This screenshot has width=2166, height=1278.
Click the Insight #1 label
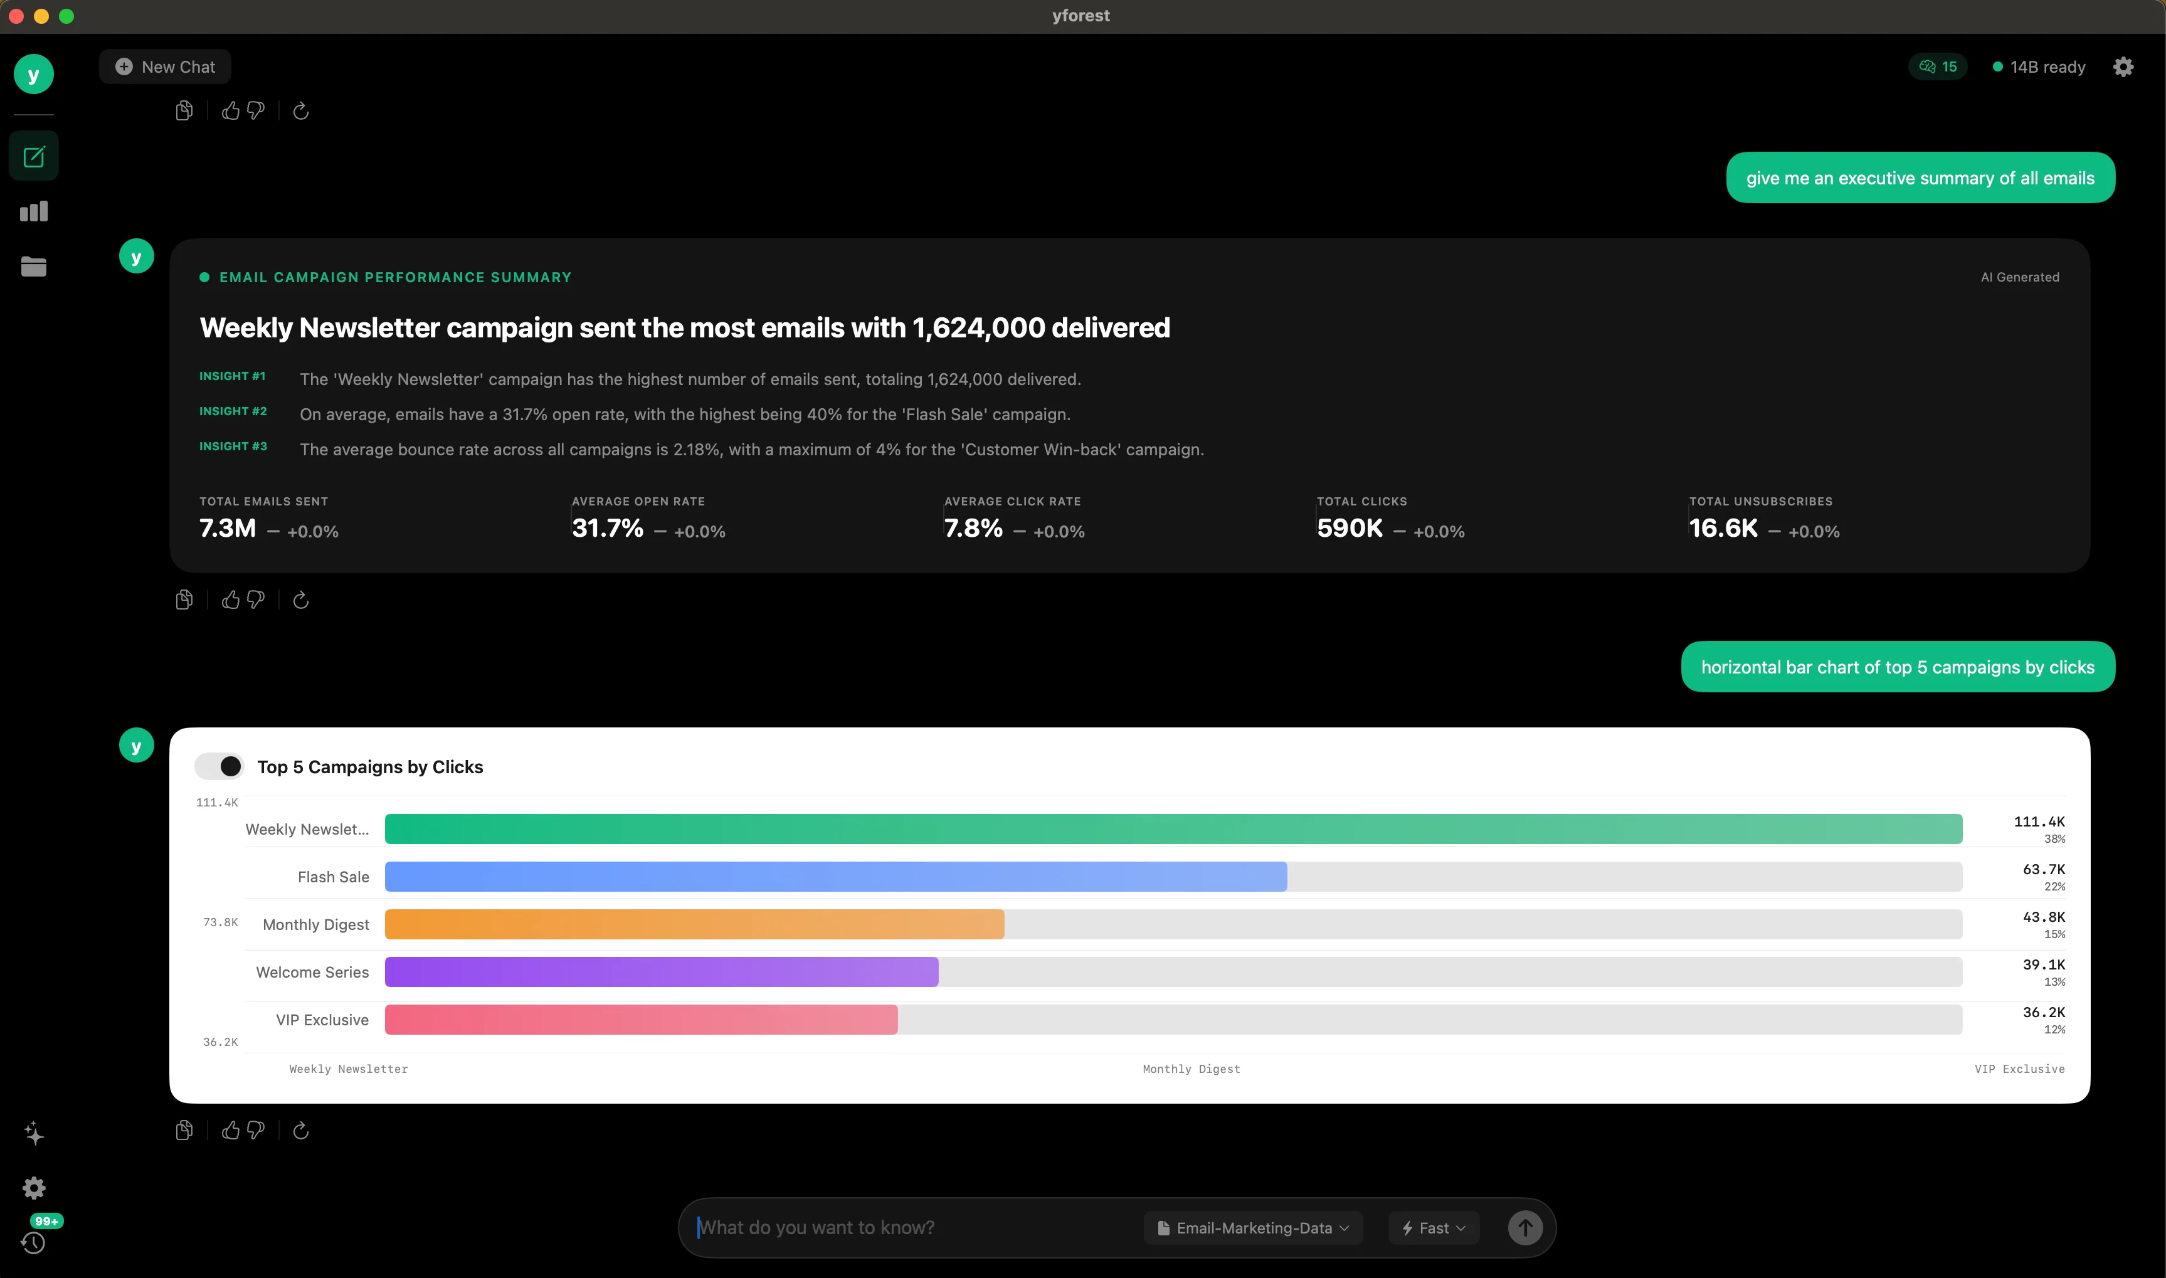point(233,376)
